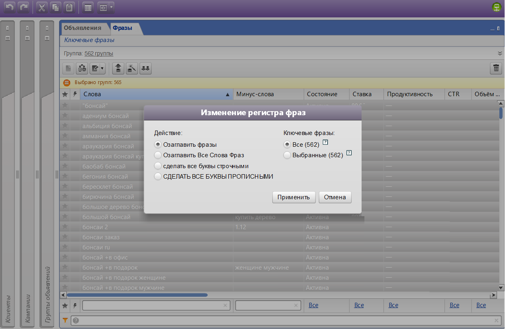Image resolution: width=505 pixels, height=329 pixels.
Task: Click the green network status icon
Action: [x=496, y=7]
